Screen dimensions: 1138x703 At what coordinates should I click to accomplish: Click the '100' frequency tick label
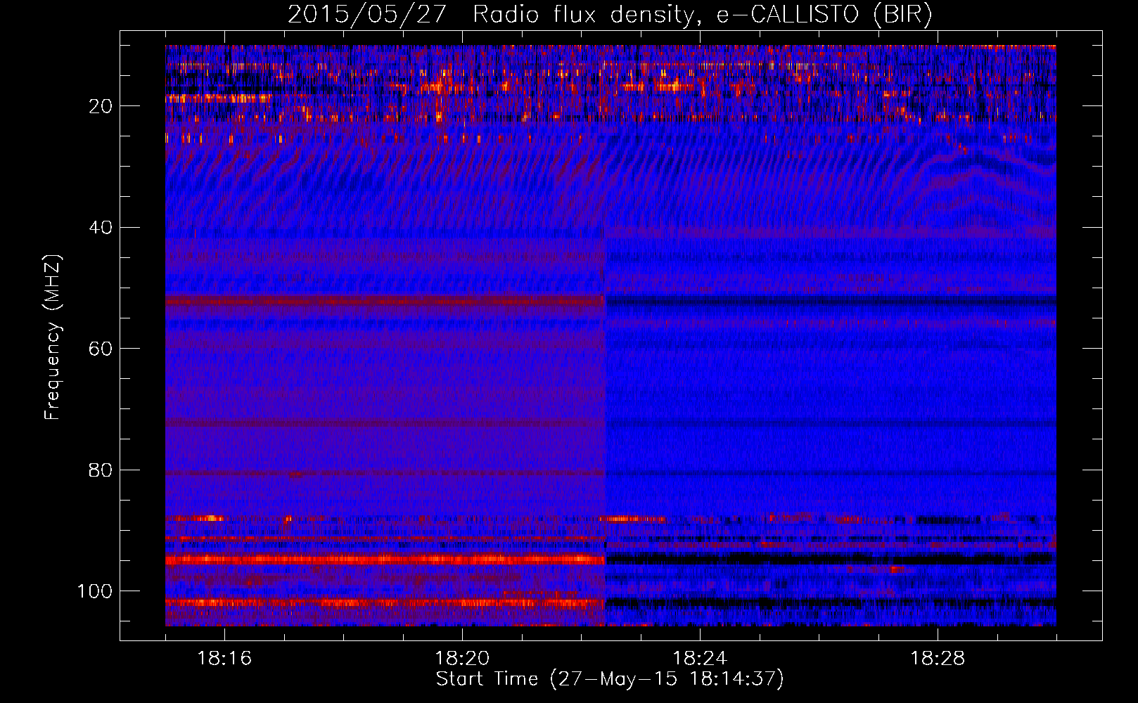[x=95, y=591]
